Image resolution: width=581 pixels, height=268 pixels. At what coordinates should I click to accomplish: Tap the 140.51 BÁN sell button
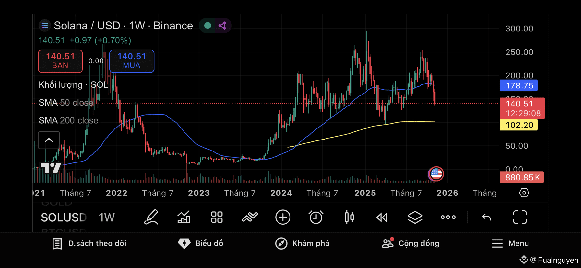point(60,61)
